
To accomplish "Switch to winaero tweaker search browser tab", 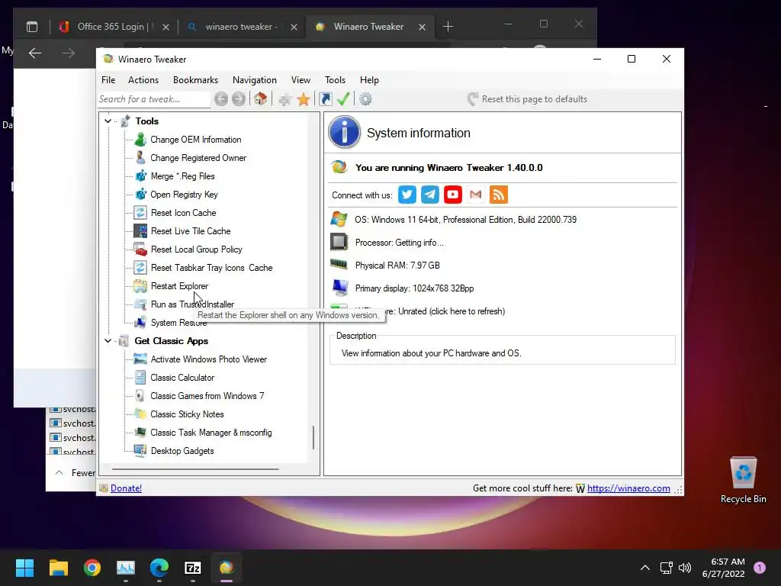I will coord(241,27).
